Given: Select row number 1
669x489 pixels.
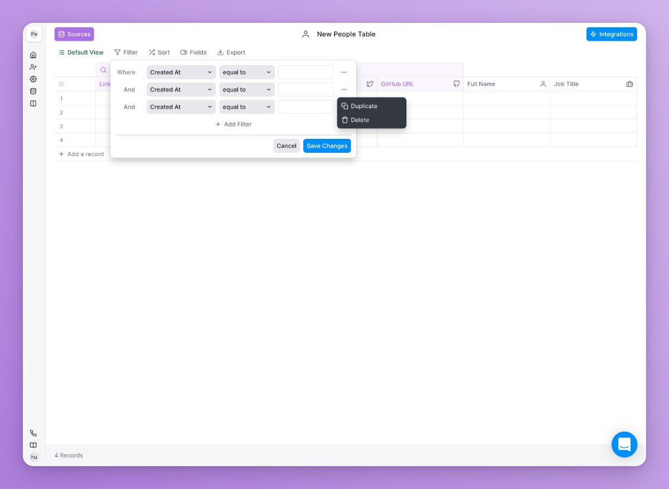Looking at the screenshot, I should pos(61,99).
